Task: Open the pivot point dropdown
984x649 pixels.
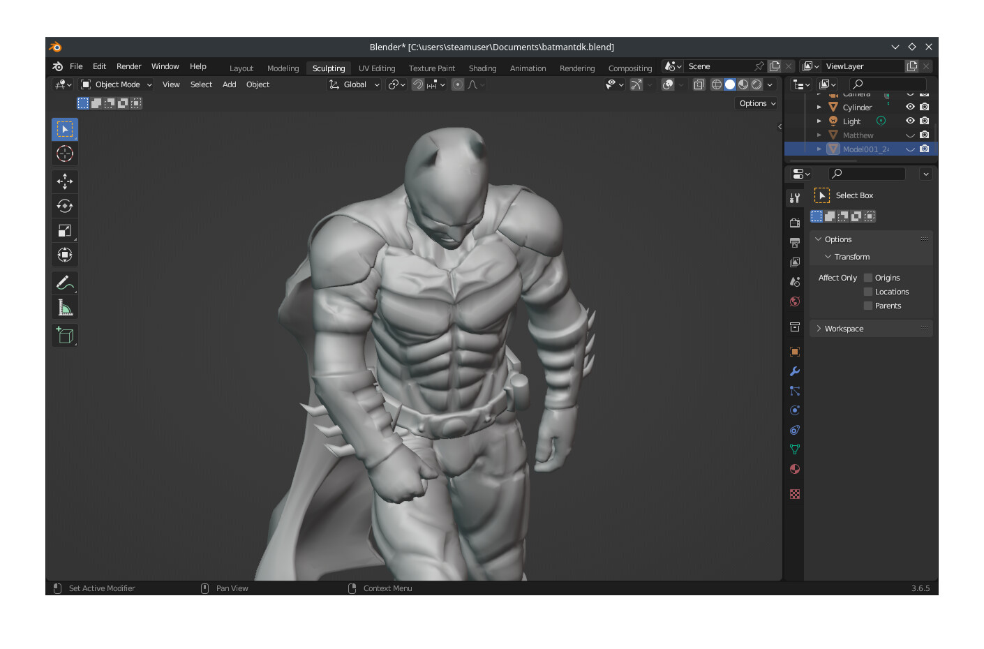Action: pyautogui.click(x=397, y=84)
